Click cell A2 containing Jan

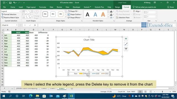coord(8,35)
